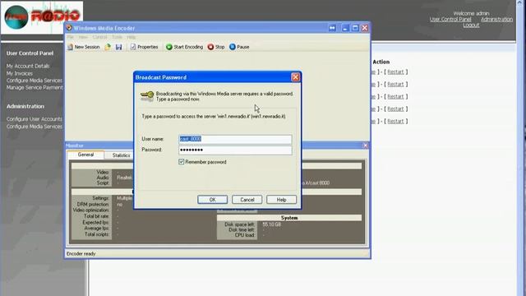Open the View menu in Media Encoder
Screen dimensions: 526x296
coord(83,37)
